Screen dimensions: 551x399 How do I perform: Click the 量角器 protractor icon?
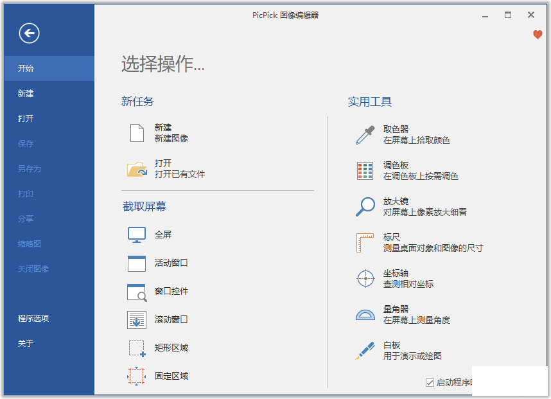point(365,315)
